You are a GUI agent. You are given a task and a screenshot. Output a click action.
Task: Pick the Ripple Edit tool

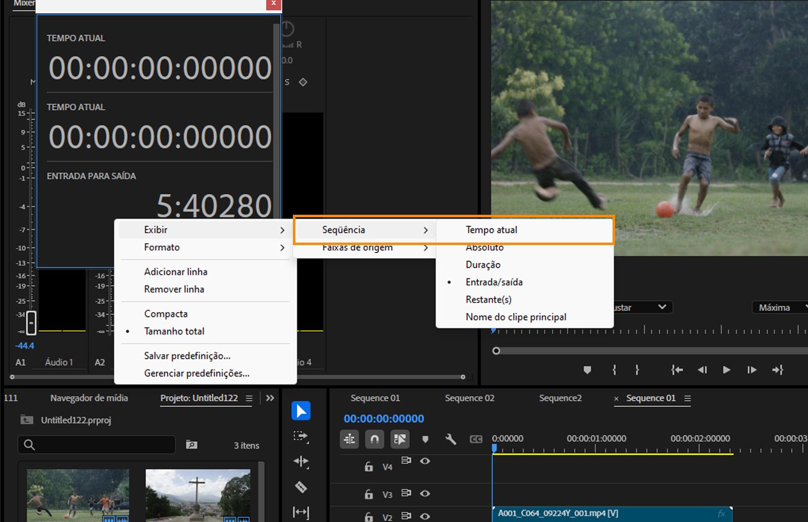click(x=301, y=461)
